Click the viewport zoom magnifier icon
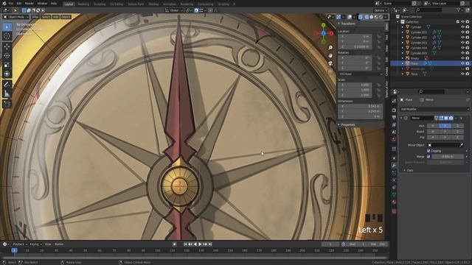Image resolution: width=472 pixels, height=265 pixels. click(x=330, y=47)
